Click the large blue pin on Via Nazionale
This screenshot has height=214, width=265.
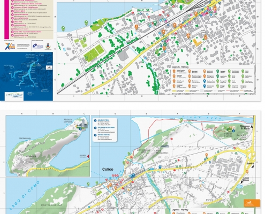point(160,167)
